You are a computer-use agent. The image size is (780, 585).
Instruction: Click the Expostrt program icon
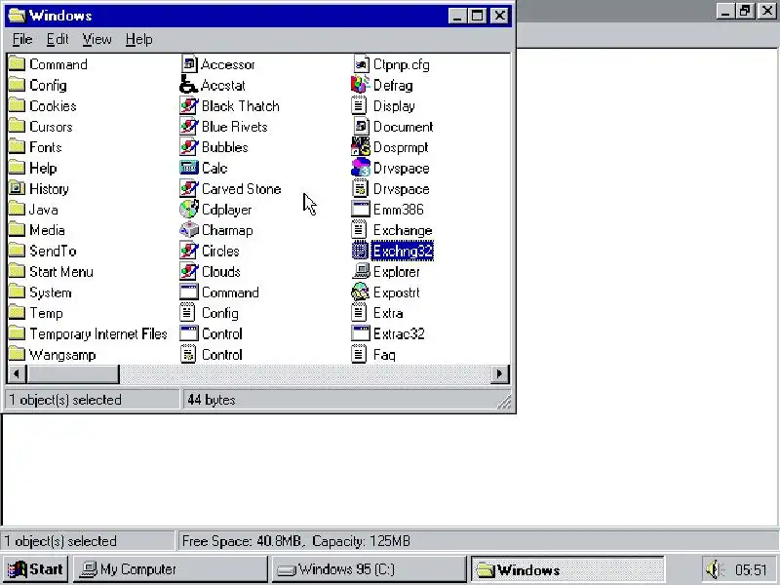(x=361, y=292)
